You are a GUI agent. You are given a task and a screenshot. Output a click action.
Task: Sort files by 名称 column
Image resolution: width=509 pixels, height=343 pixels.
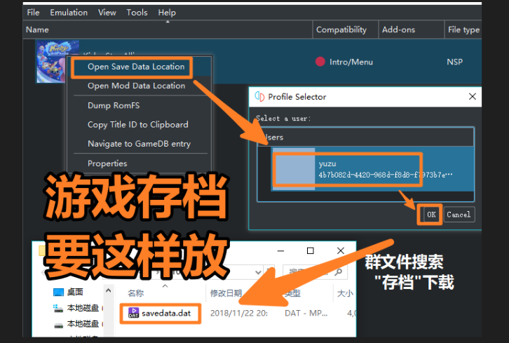136,293
